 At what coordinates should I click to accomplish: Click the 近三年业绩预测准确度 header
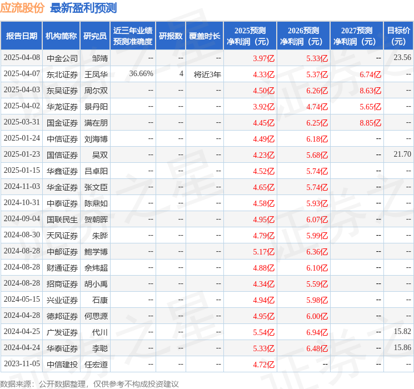click(133, 36)
